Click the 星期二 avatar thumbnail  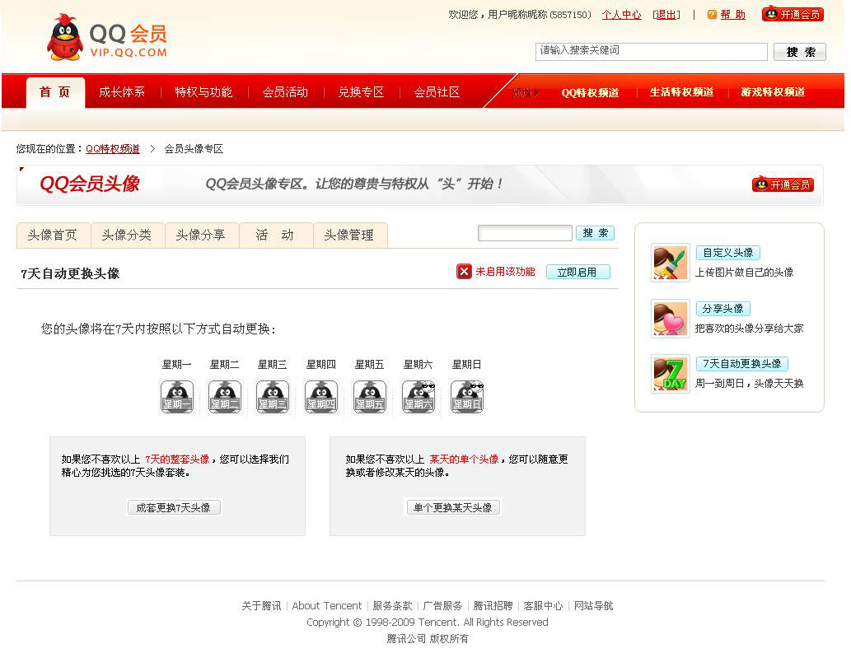point(225,397)
